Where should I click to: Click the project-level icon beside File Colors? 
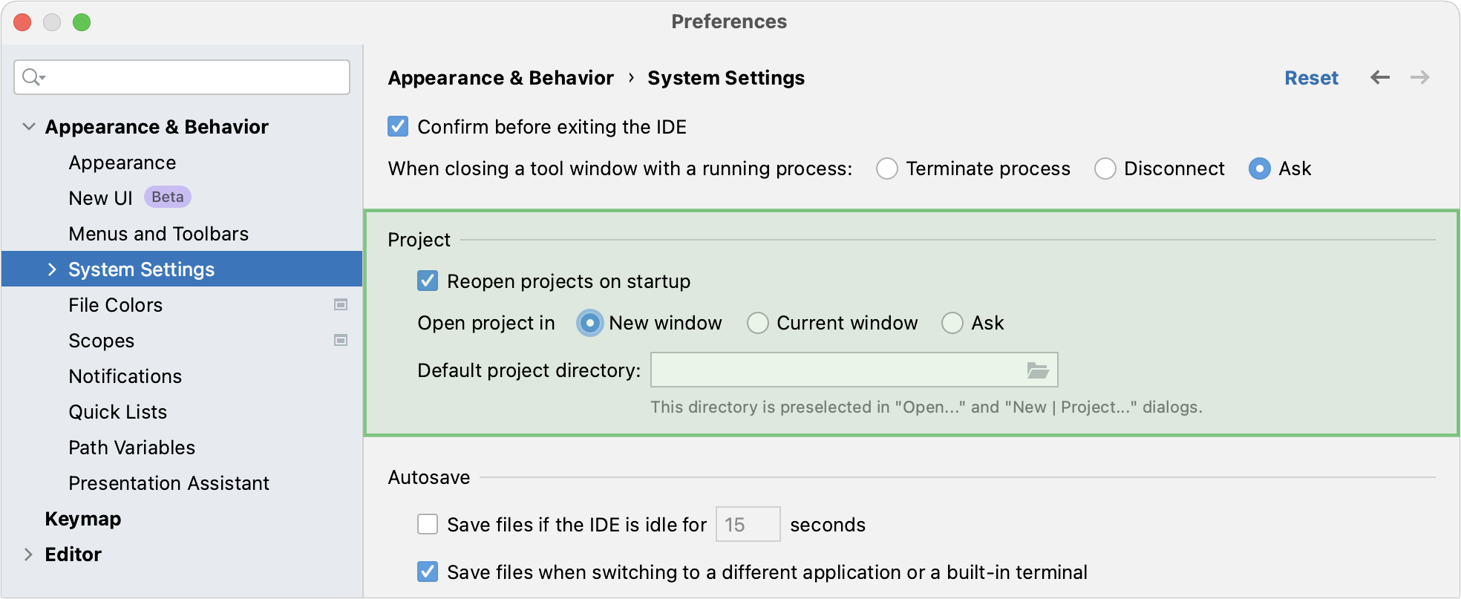tap(341, 304)
